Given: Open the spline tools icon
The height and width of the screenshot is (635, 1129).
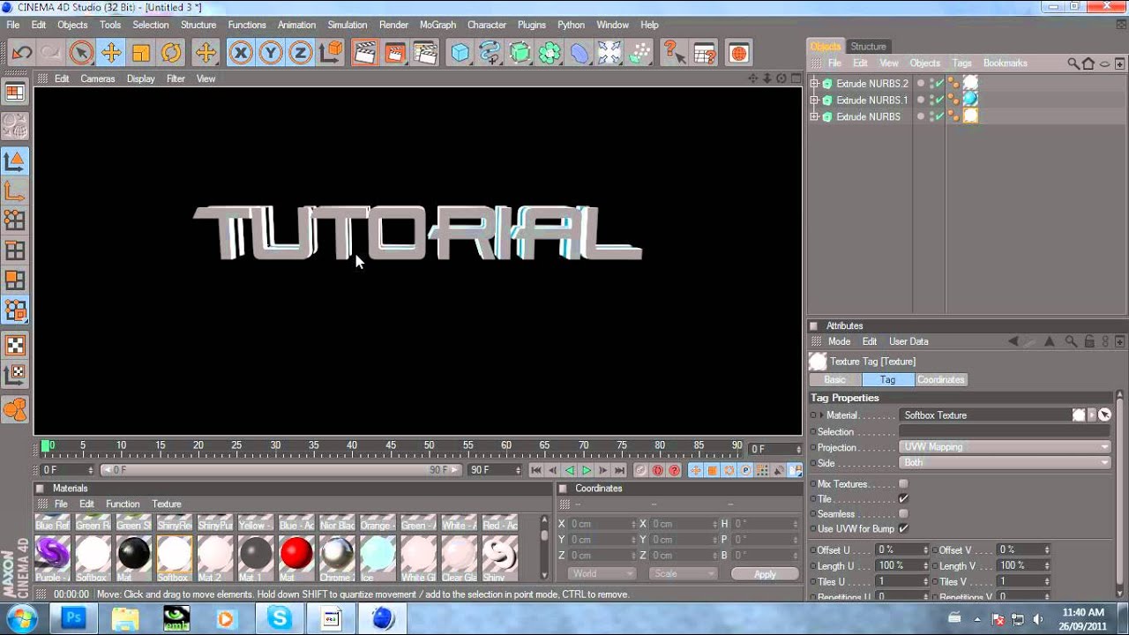Looking at the screenshot, I should pos(490,53).
